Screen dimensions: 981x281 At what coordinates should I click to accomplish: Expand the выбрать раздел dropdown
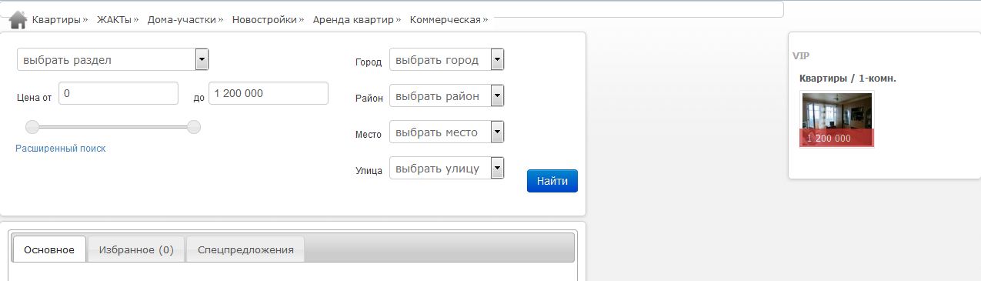pyautogui.click(x=113, y=59)
